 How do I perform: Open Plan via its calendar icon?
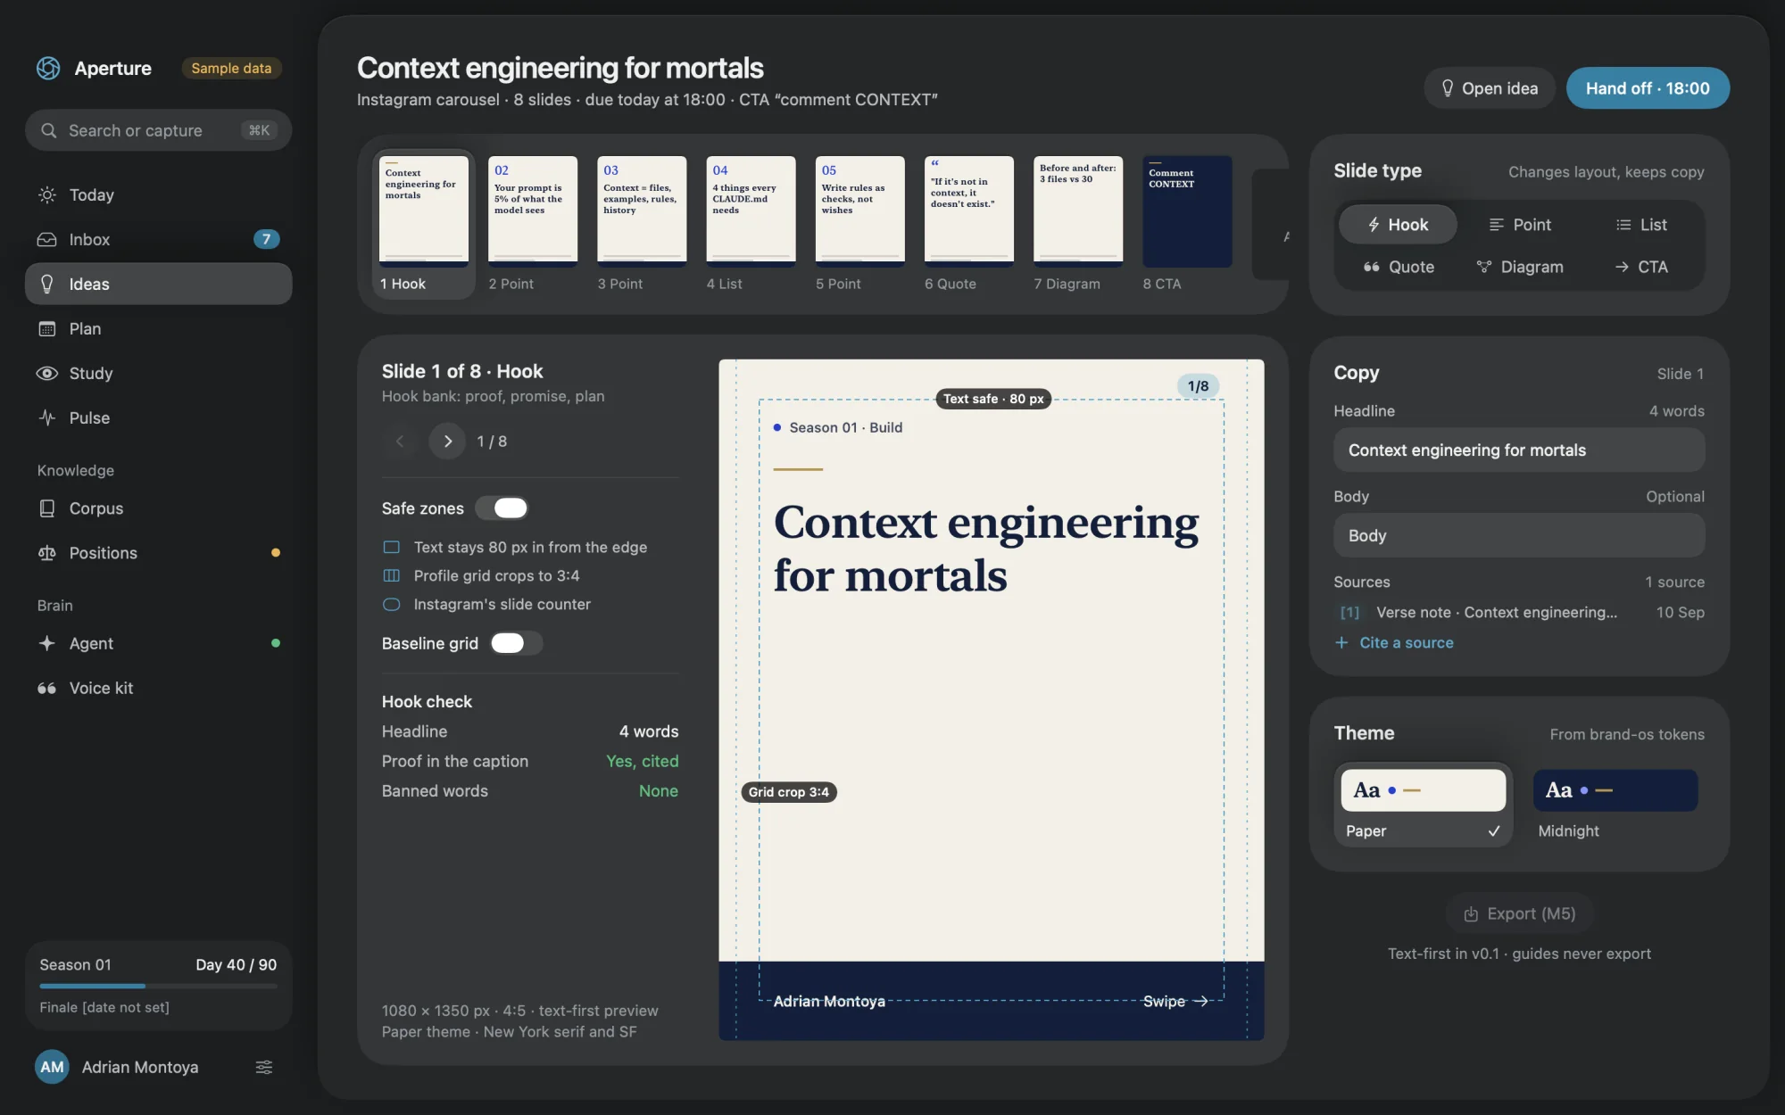47,328
